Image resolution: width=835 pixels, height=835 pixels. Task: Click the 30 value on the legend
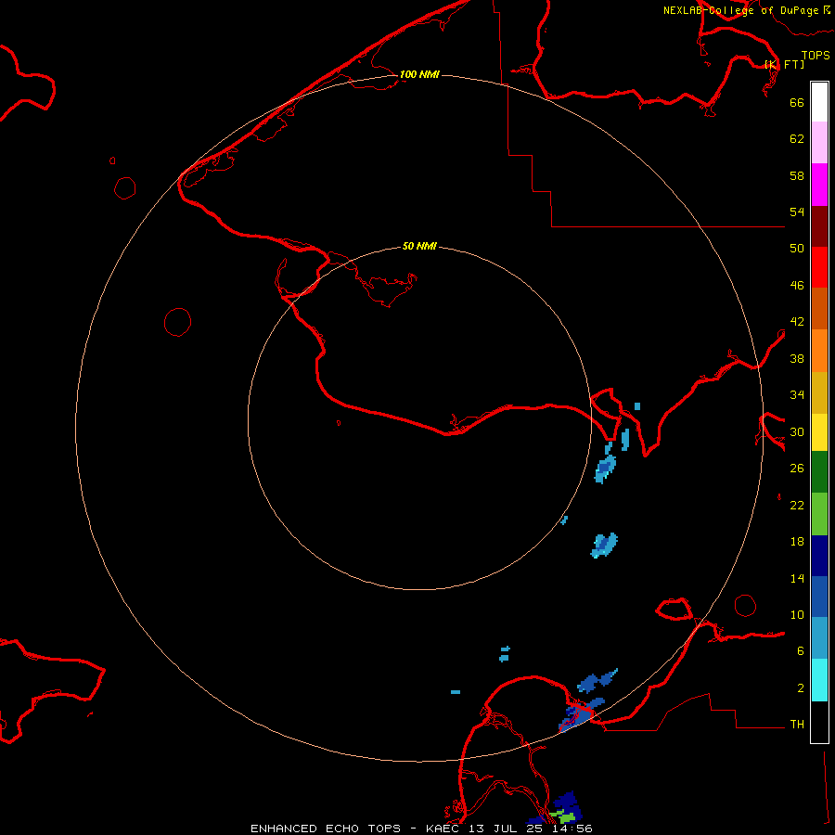click(797, 431)
